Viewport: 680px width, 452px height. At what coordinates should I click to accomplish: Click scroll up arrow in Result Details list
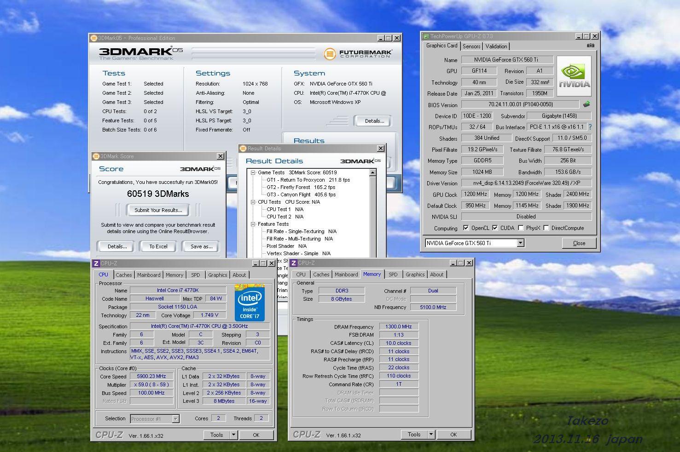coord(372,173)
